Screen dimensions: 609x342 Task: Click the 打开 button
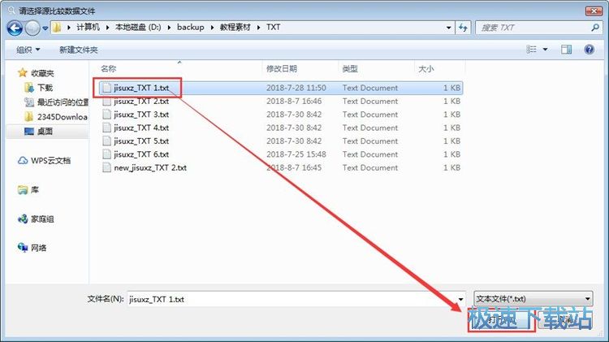click(502, 320)
